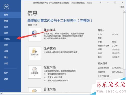
Task: Click the 添加备注 field
Action: click(116, 57)
